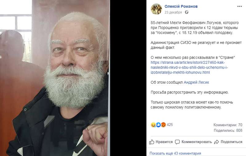Like the post with Нравится button
This screenshot has width=246, height=156.
(x=161, y=142)
